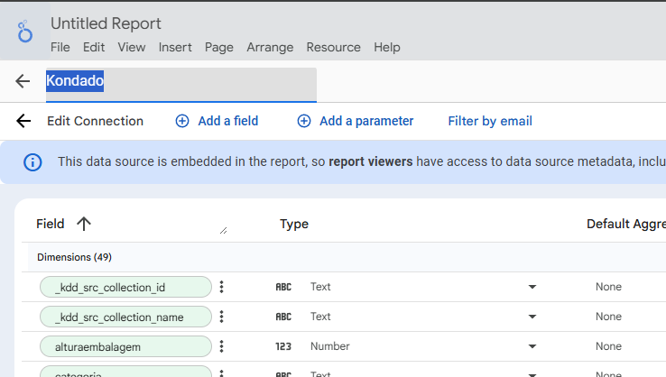666x377 pixels.
Task: Click ABC type icon of _kdd_src_collection_id row
Action: coord(283,287)
